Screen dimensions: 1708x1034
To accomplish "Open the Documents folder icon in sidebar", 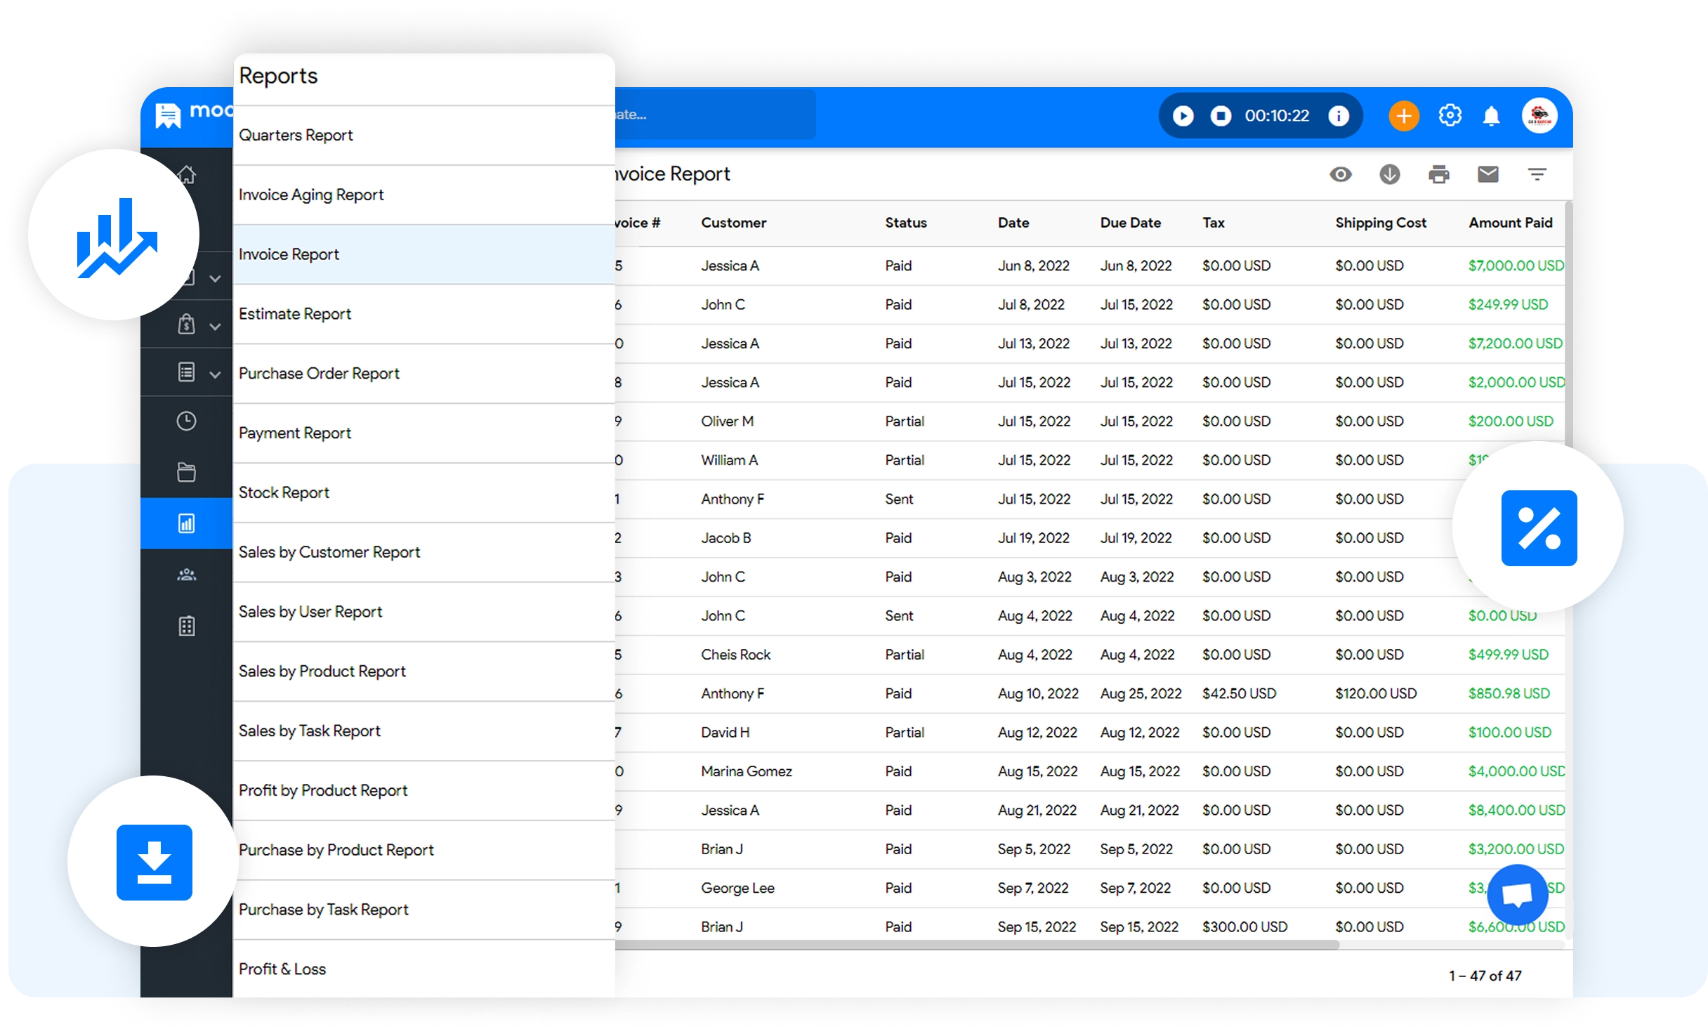I will tap(187, 472).
